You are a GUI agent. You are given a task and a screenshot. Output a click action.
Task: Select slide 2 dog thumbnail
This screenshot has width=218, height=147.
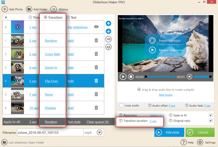tap(17, 54)
